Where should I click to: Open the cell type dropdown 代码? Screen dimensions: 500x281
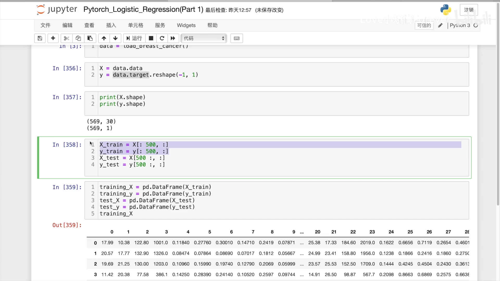[204, 38]
